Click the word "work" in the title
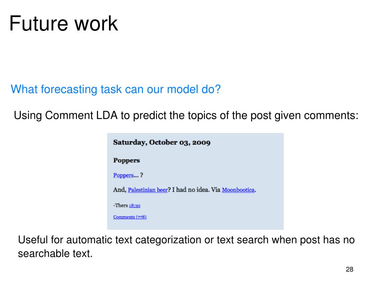 [x=96, y=23]
